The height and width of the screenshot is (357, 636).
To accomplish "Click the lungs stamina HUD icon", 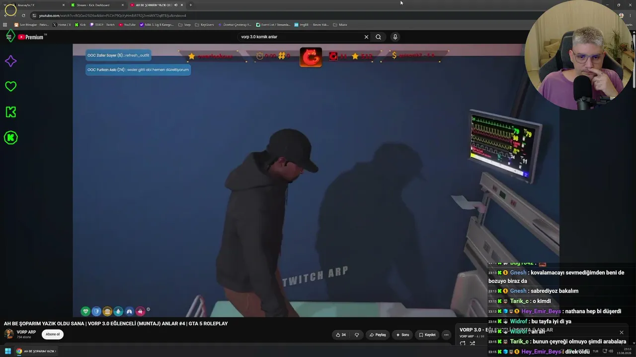I will 129,311.
